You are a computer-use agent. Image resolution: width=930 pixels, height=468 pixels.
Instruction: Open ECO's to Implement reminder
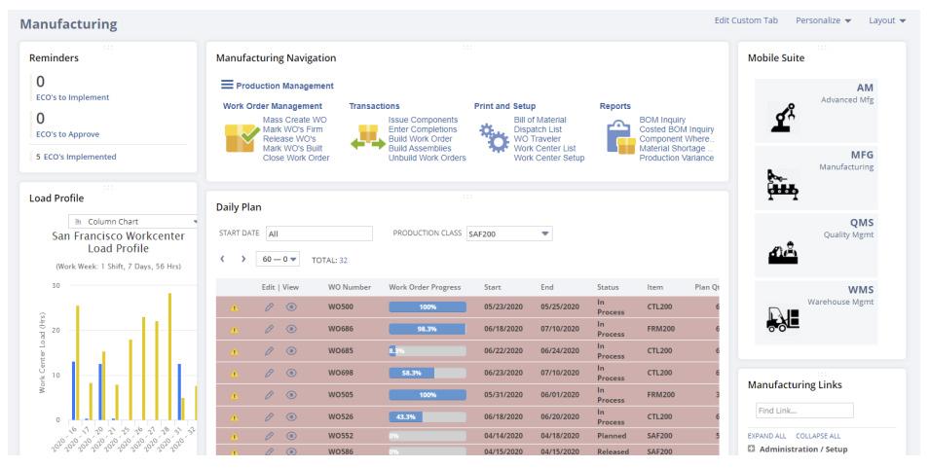[72, 97]
